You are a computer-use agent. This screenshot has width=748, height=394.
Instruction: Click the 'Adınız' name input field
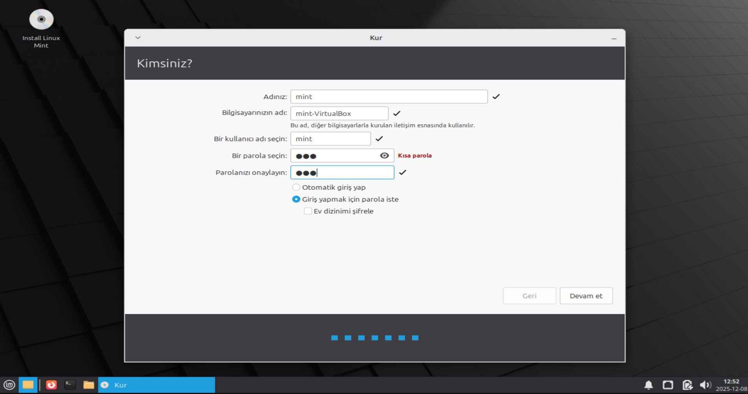click(x=389, y=97)
